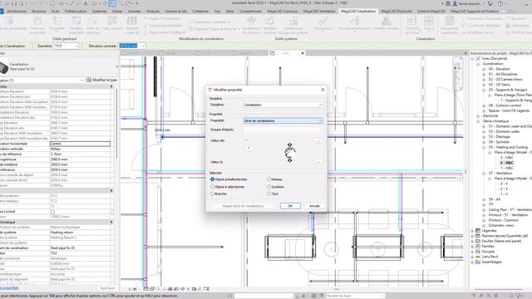This screenshot has width=532, height=299.
Task: Click the steel pipe type thumbnail
Action: click(x=3, y=66)
